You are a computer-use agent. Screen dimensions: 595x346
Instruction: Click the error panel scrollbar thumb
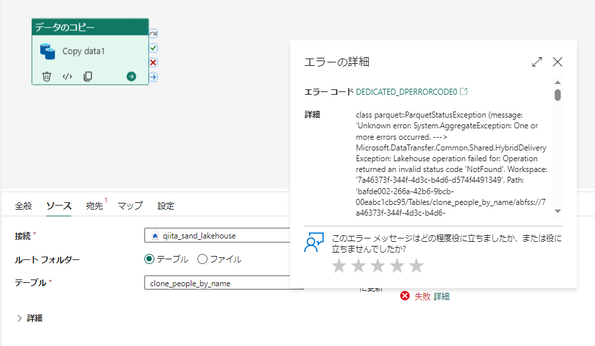click(x=557, y=95)
